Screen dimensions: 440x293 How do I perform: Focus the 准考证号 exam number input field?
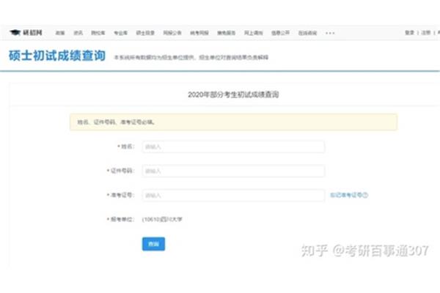[x=233, y=195]
